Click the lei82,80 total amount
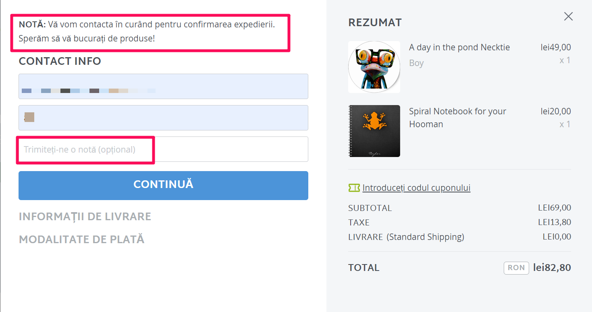 552,268
